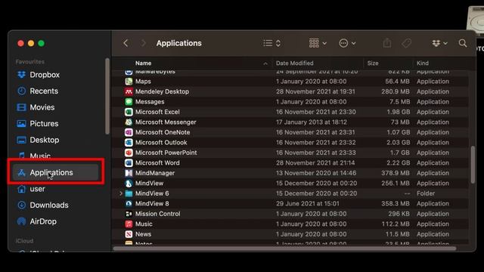Image resolution: width=484 pixels, height=272 pixels.
Task: Open the list view switcher
Action: click(272, 43)
